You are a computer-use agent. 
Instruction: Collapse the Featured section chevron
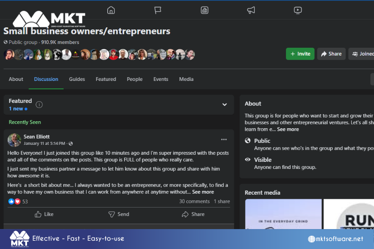[x=224, y=105]
